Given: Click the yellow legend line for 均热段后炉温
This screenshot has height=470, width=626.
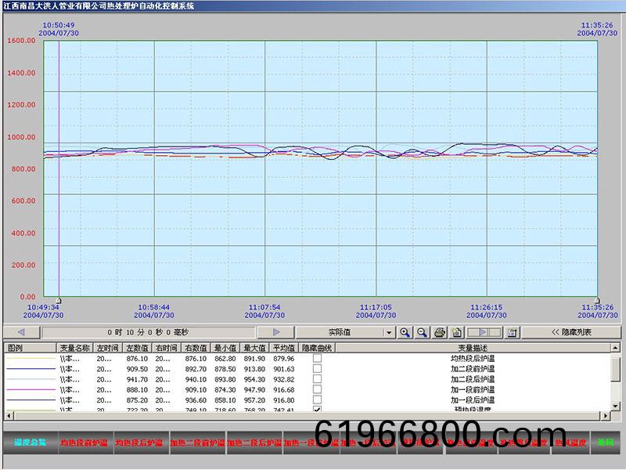Looking at the screenshot, I should click(x=31, y=359).
